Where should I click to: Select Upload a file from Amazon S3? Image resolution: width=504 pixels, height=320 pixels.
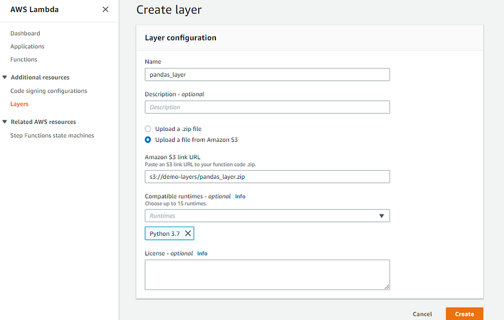coord(148,140)
